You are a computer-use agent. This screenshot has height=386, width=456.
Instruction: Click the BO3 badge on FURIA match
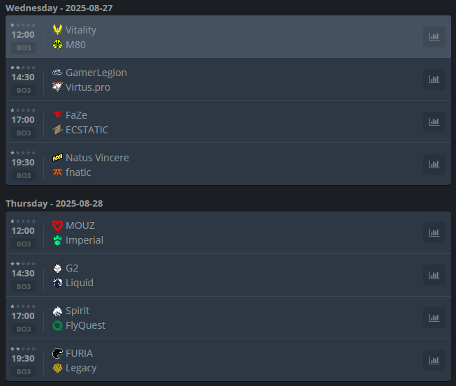(x=24, y=372)
